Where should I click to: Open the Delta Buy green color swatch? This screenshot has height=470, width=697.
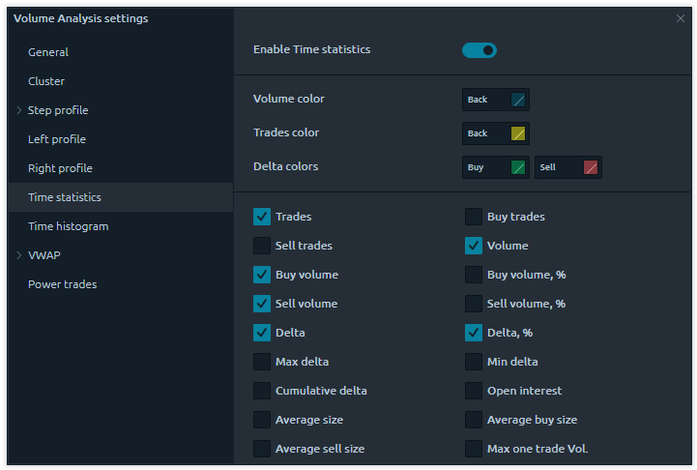(518, 167)
